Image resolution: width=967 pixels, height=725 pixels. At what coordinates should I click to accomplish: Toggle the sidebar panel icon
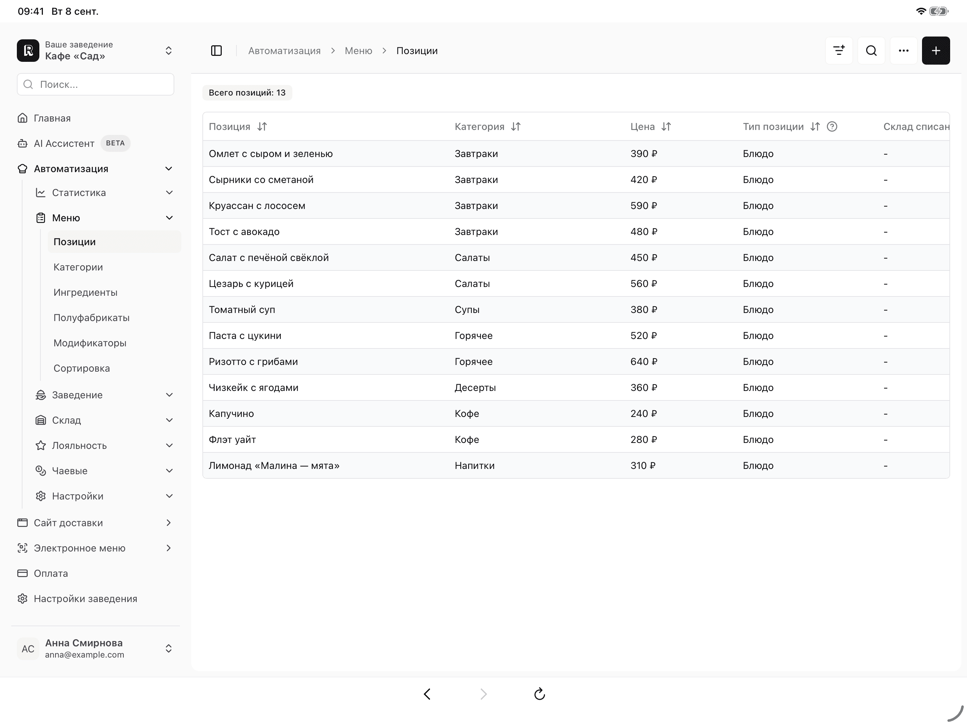[x=216, y=51]
